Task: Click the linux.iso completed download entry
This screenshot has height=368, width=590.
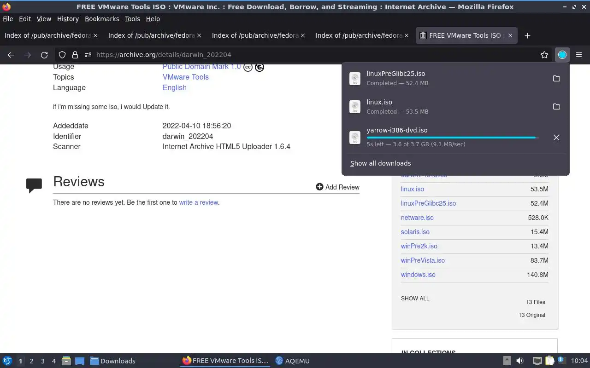Action: click(x=447, y=107)
